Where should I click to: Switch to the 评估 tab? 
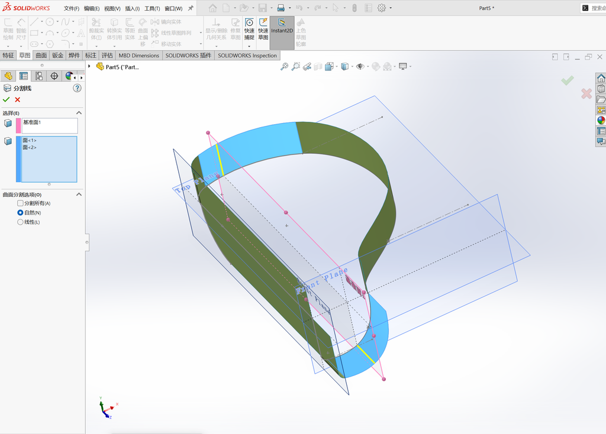tap(107, 55)
